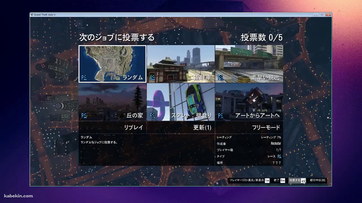Pick the 丘の家 job tile
Image resolution: width=362 pixels, height=203 pixels.
(x=113, y=102)
